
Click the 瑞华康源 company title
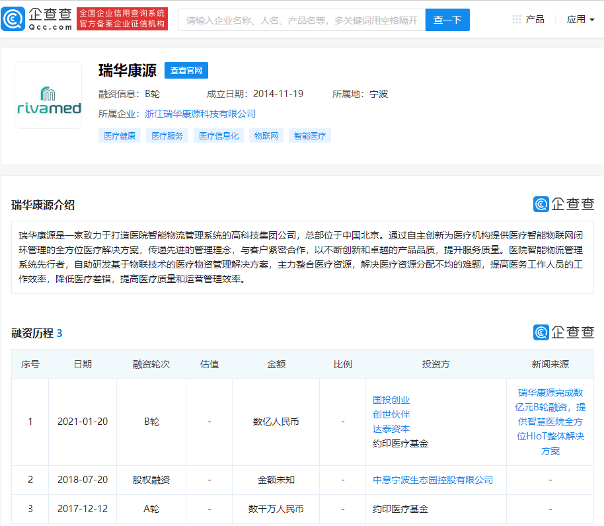(128, 71)
